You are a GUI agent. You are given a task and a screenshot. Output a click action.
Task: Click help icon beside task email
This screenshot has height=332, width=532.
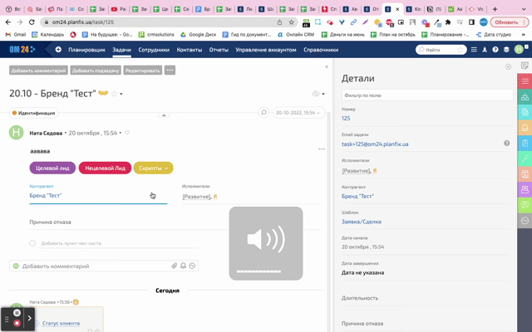point(507,144)
